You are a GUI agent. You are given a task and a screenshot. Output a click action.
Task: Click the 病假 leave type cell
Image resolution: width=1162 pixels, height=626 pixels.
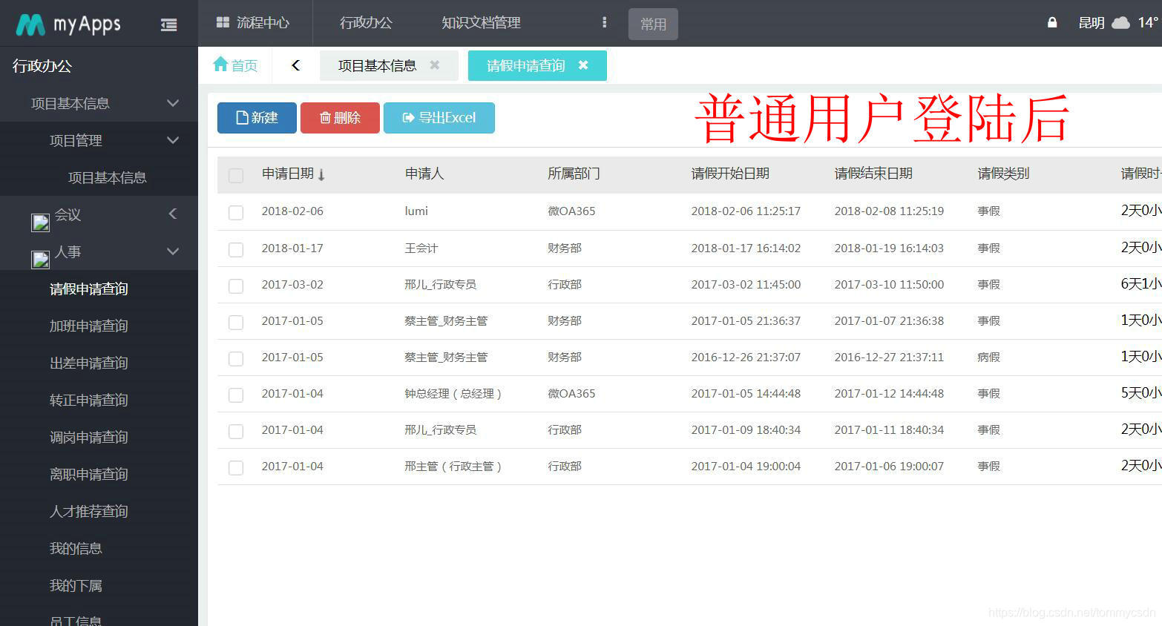pos(989,358)
